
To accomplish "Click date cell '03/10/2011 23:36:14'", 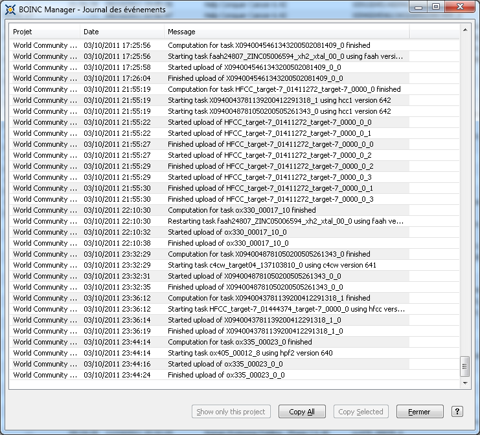I will pyautogui.click(x=117, y=320).
